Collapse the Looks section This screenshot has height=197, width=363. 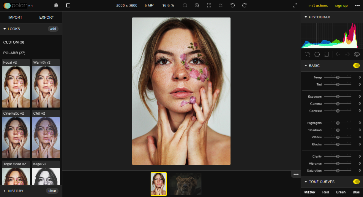5,29
